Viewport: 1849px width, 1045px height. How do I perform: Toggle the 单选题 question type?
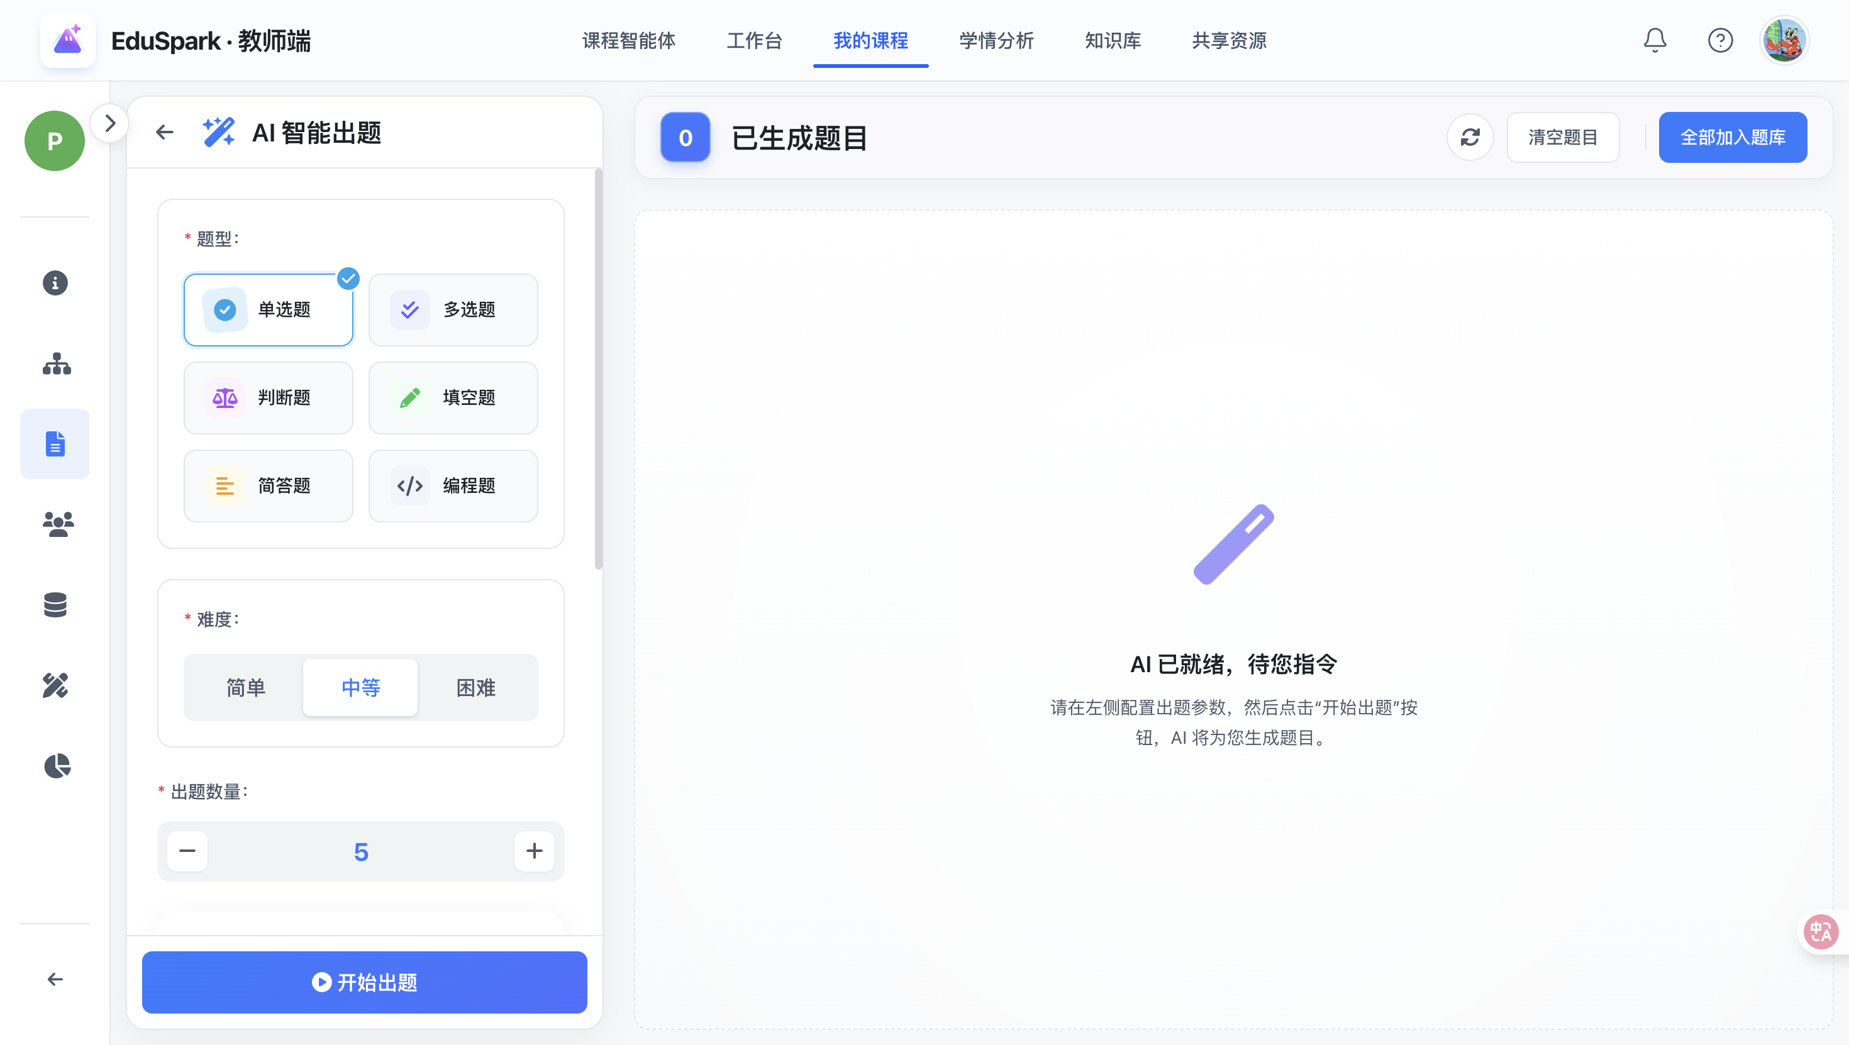click(269, 309)
